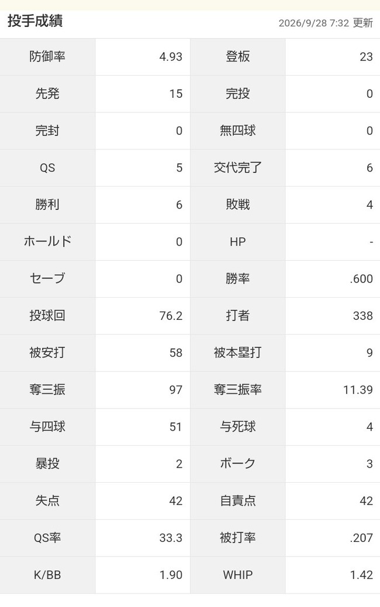The height and width of the screenshot is (607, 380).
Task: Select the 勝率 value .600
Action: pyautogui.click(x=361, y=279)
